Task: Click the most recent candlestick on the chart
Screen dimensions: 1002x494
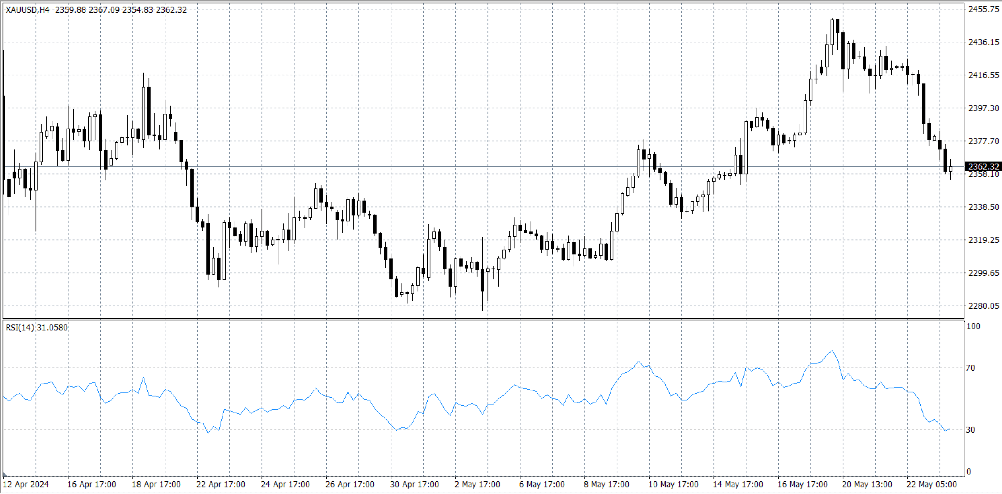Action: 951,169
